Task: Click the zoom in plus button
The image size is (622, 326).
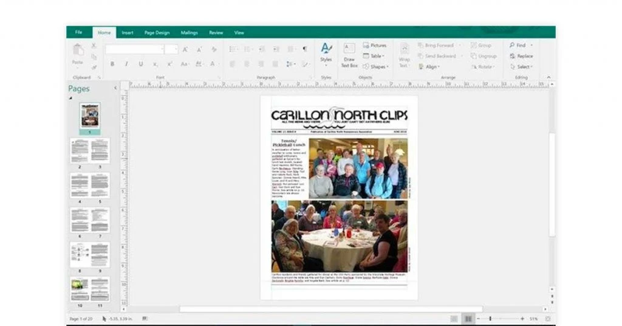Action: click(522, 319)
